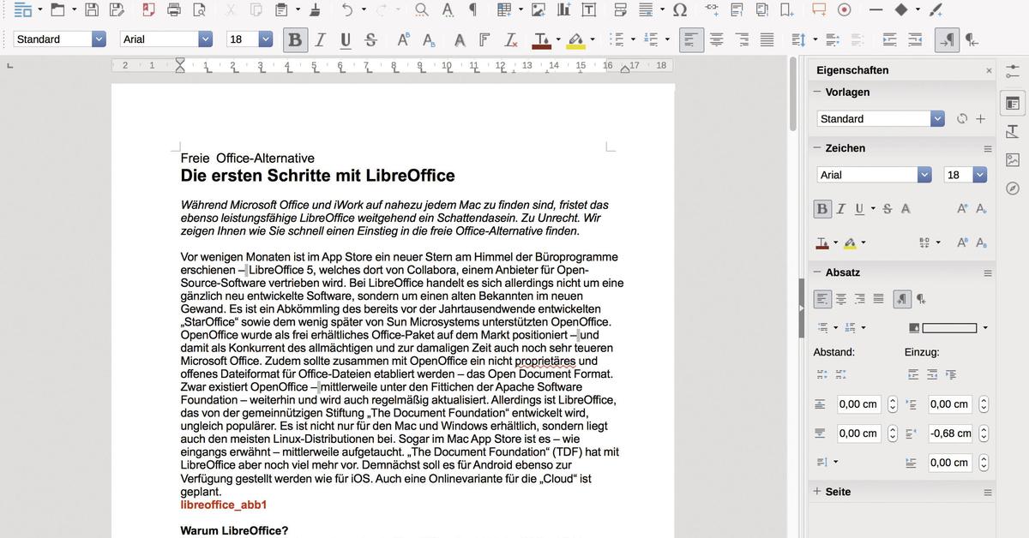1029x538 pixels.
Task: Insert a chart from the toolbar
Action: pyautogui.click(x=563, y=10)
